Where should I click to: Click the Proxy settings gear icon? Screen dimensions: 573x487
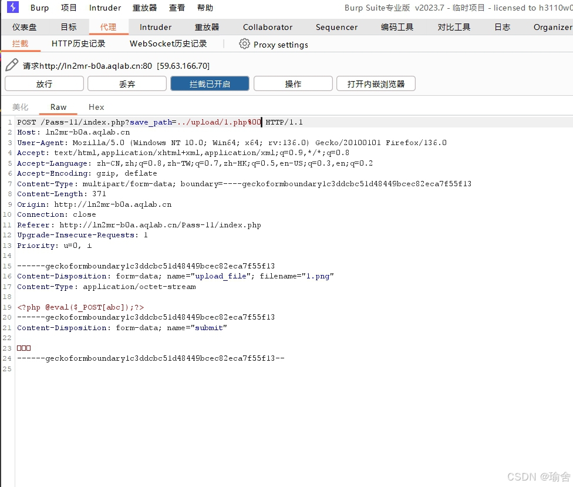pyautogui.click(x=244, y=44)
